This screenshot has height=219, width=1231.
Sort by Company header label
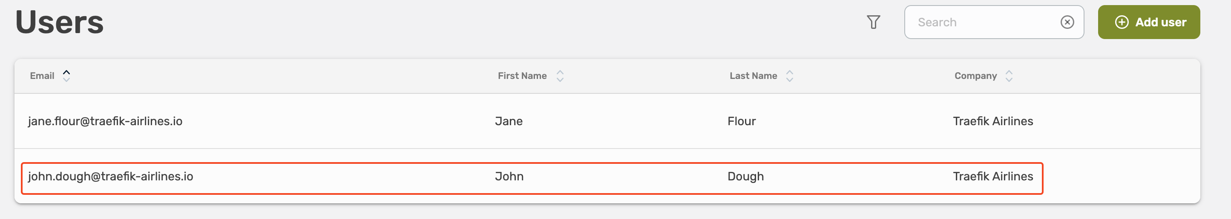975,76
